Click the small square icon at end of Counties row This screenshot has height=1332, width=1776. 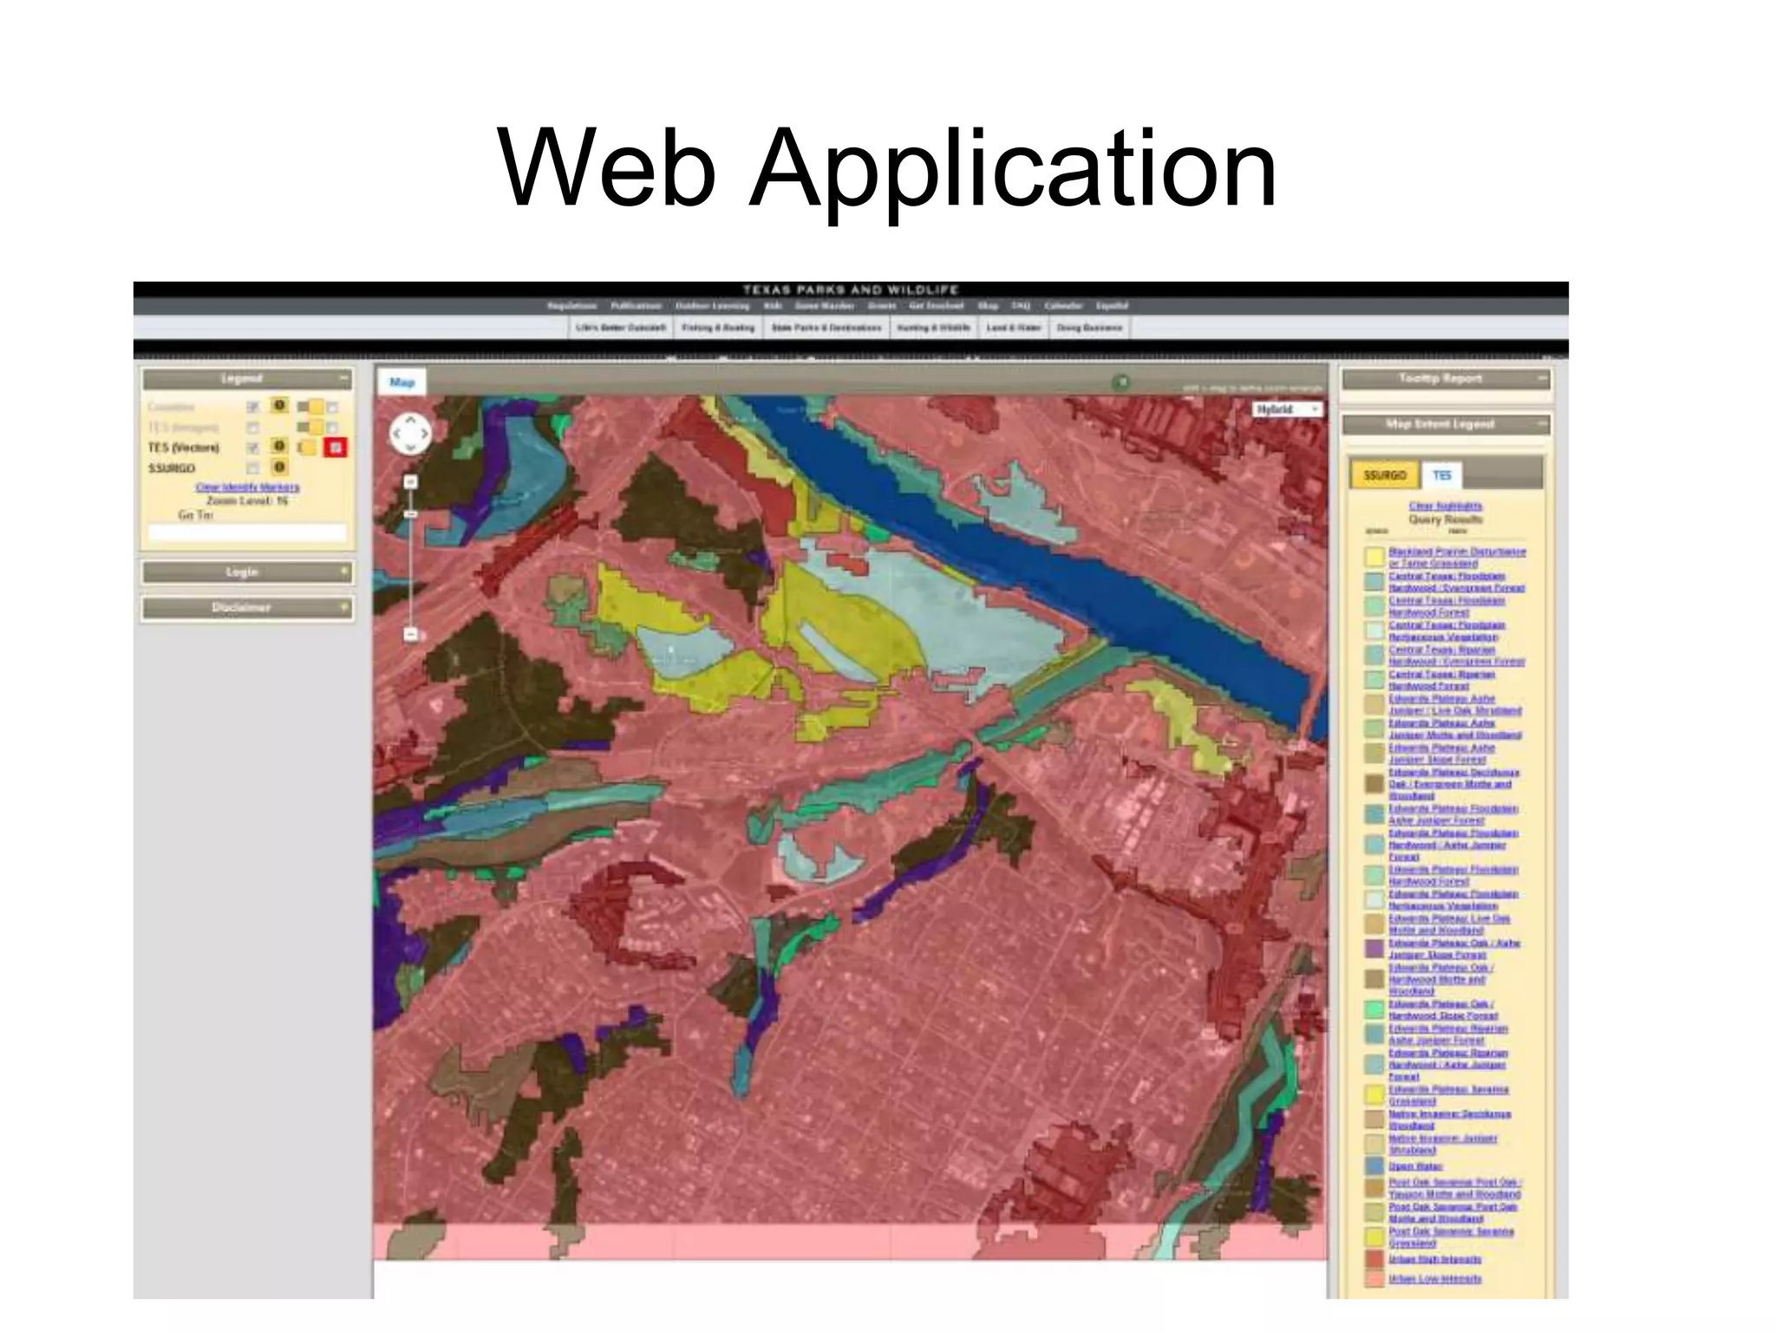[x=332, y=407]
